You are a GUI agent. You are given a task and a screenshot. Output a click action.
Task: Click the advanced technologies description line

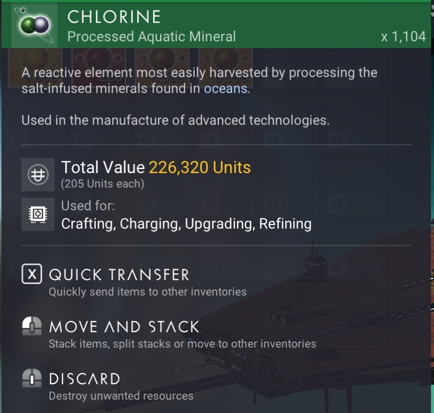(176, 120)
